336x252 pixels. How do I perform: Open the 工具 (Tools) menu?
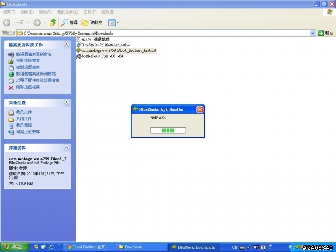click(x=90, y=12)
